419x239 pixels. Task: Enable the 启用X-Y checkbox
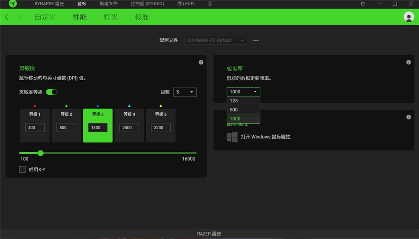click(x=22, y=169)
